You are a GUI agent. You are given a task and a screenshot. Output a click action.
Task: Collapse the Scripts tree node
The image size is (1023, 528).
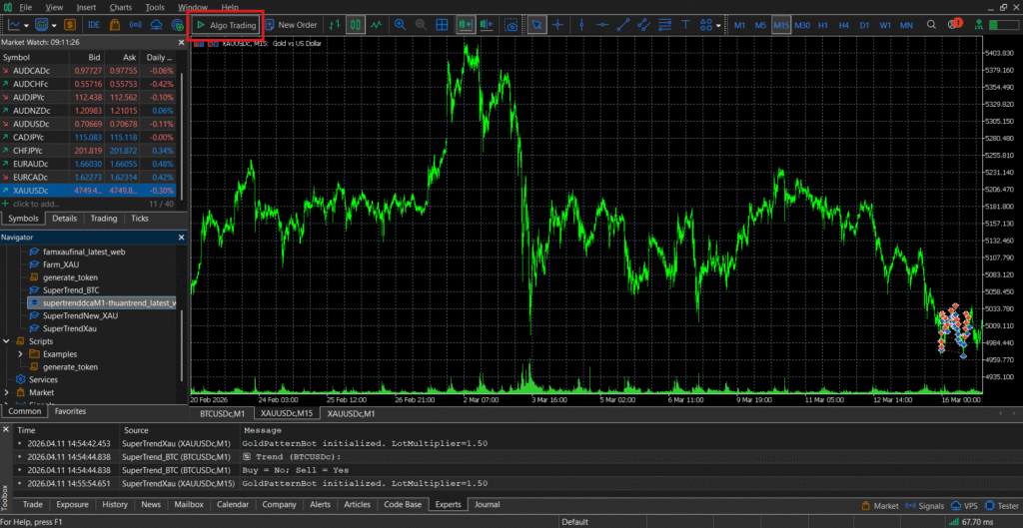click(8, 341)
